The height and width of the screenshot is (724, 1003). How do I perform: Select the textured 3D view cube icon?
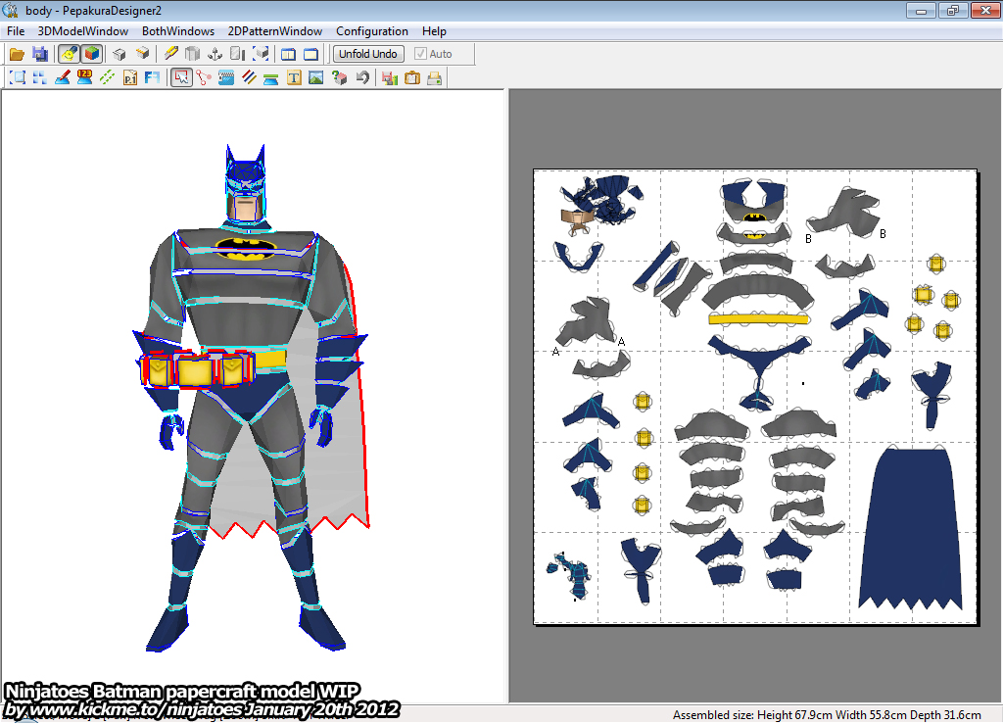click(x=91, y=54)
